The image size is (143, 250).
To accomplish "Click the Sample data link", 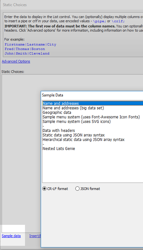I will point(11,236).
